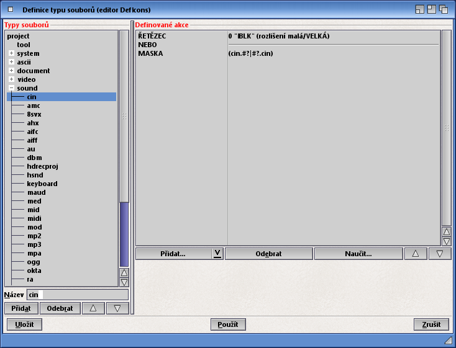Viewport: 456px width, 348px height.
Task: Click scroll-up arrow of file types list
Action: (x=124, y=273)
